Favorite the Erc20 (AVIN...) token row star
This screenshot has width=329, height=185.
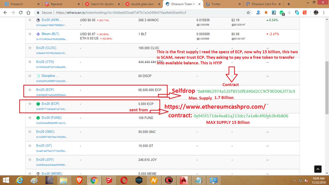tap(30, 20)
